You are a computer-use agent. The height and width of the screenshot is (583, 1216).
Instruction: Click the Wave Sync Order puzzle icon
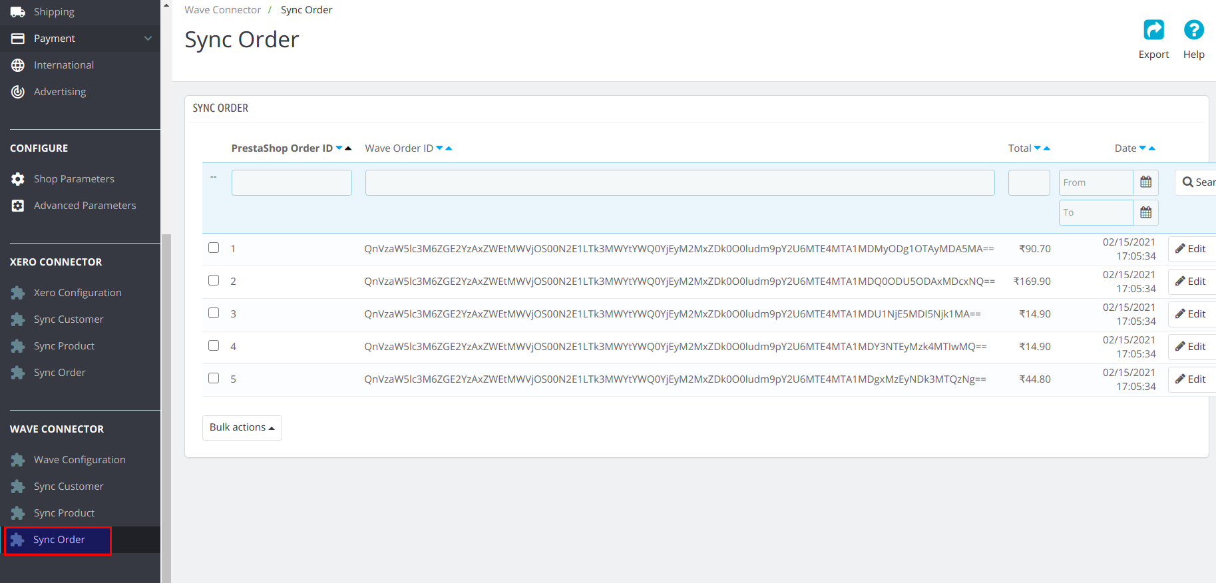coord(18,540)
